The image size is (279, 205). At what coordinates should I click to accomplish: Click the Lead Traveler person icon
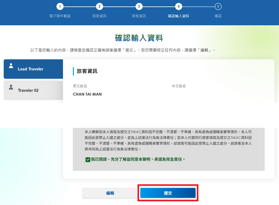11,66
